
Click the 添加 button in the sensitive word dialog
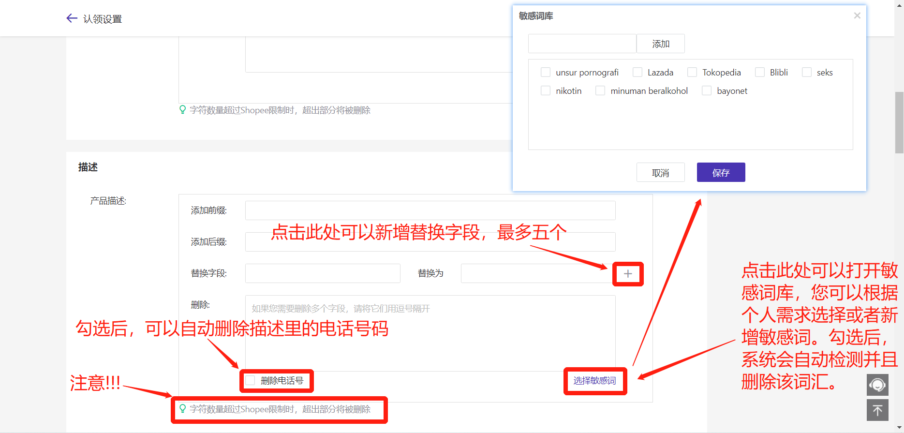[x=661, y=44]
